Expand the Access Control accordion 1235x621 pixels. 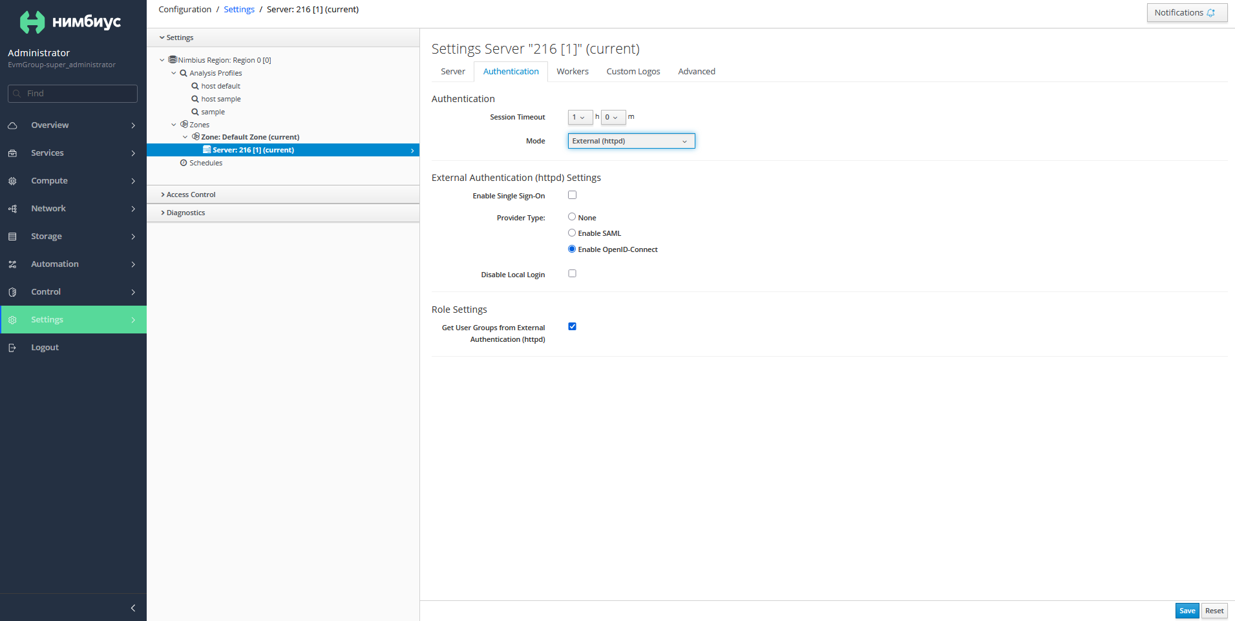click(x=283, y=195)
